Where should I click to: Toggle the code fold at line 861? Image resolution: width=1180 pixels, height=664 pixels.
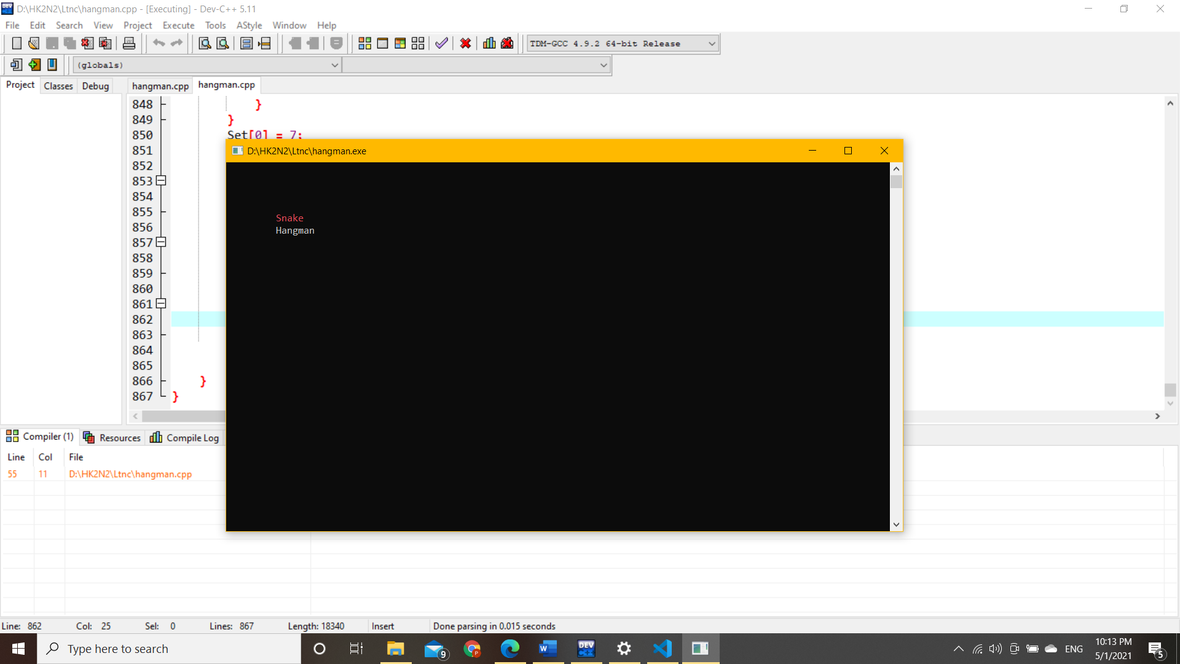[x=161, y=304]
